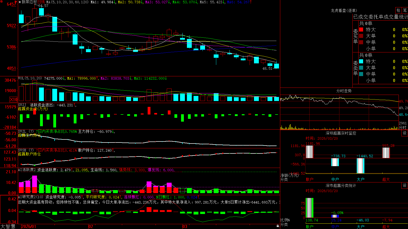The height and width of the screenshot is (229, 408).
Task: Click the 大智慧 logo in the corner
Action: coord(8,226)
